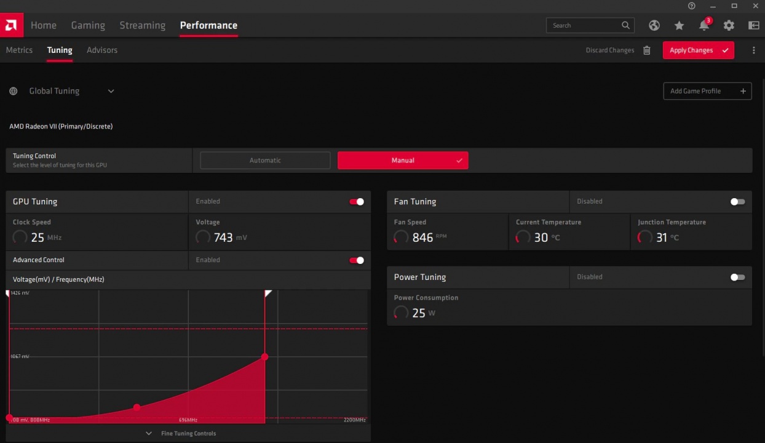Expand the Global Tuning profile dropdown
Screen dimensions: 765x443
tap(111, 91)
